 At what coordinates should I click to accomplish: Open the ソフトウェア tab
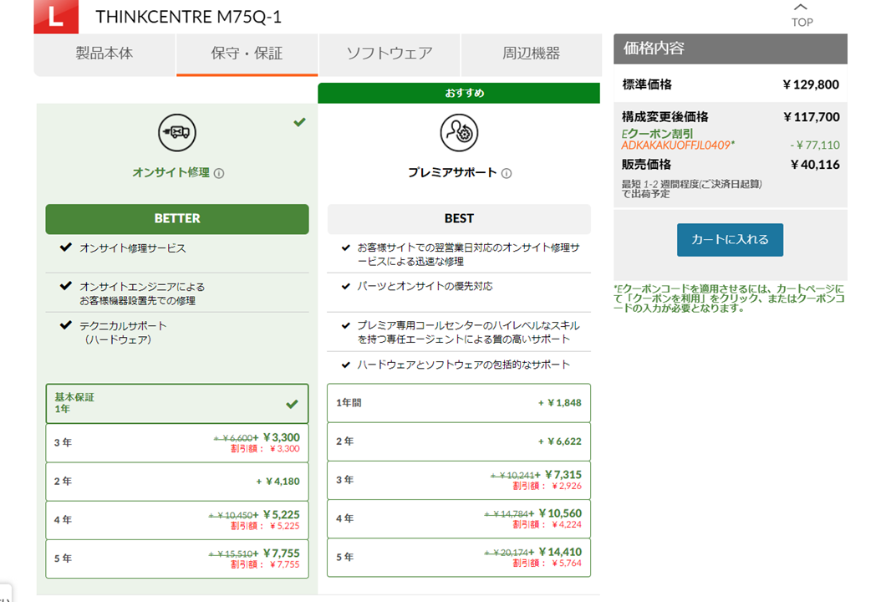pos(390,54)
